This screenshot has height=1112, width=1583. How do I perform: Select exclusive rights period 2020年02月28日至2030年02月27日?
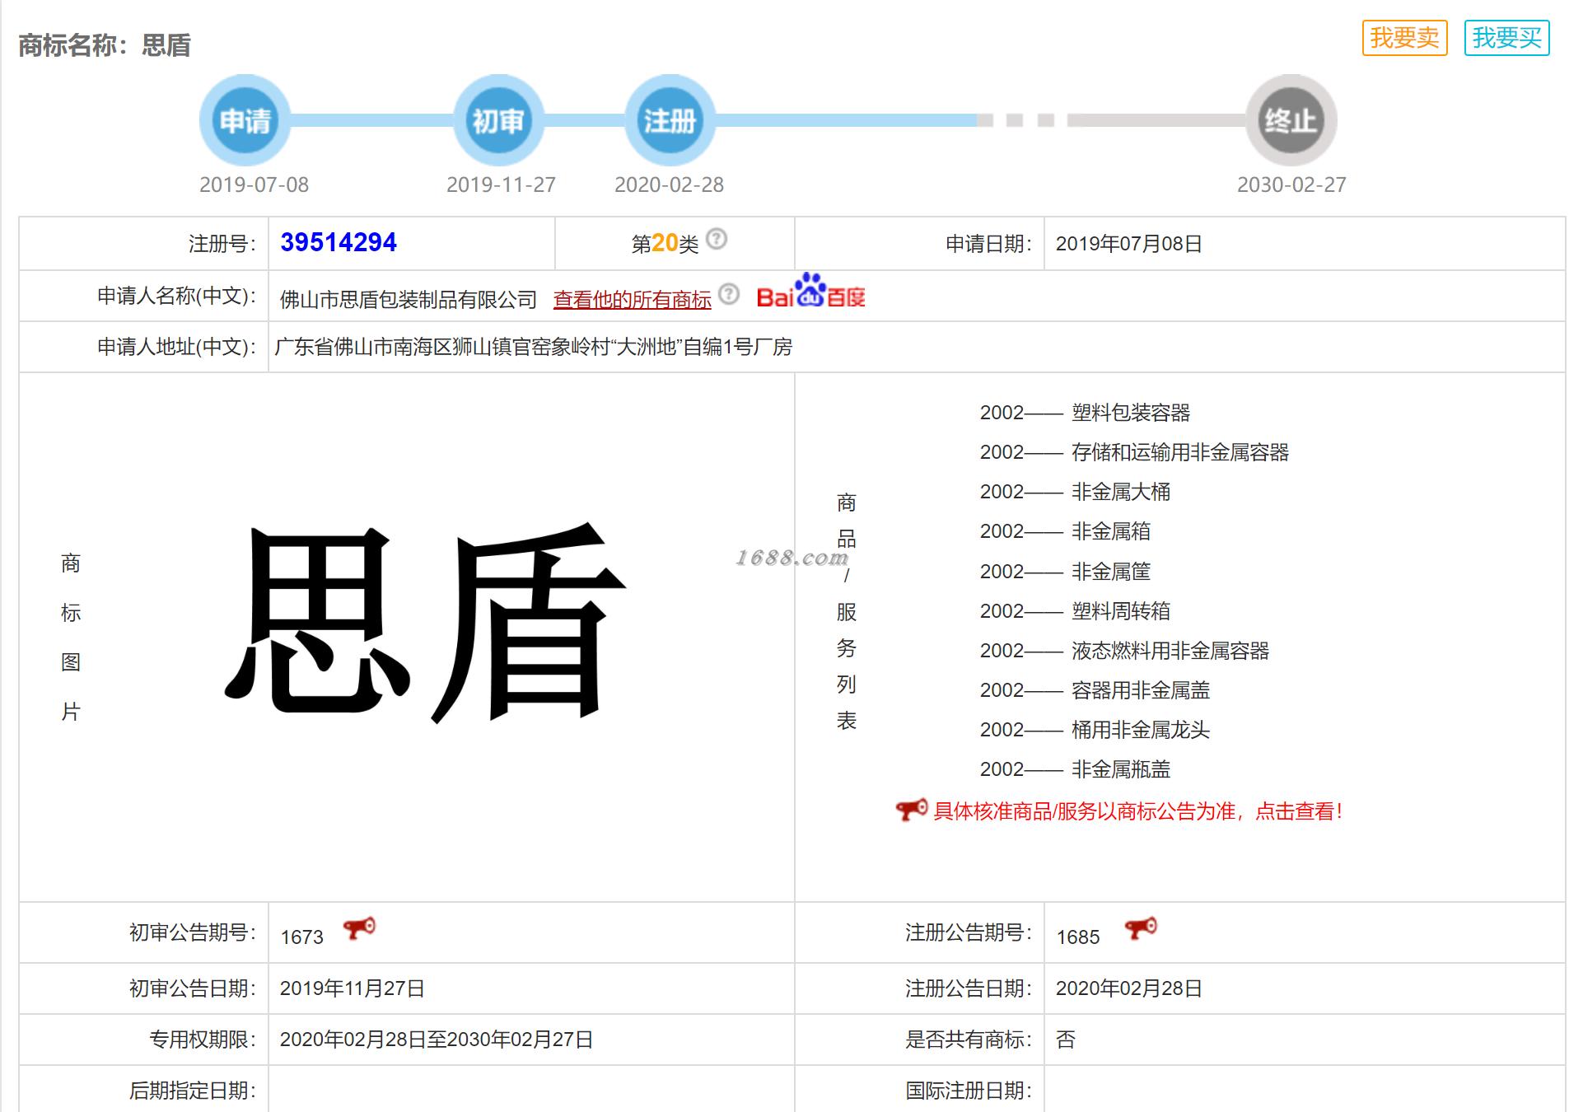[x=437, y=1040]
